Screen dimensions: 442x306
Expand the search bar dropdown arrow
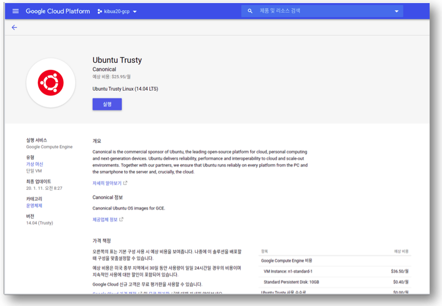396,11
